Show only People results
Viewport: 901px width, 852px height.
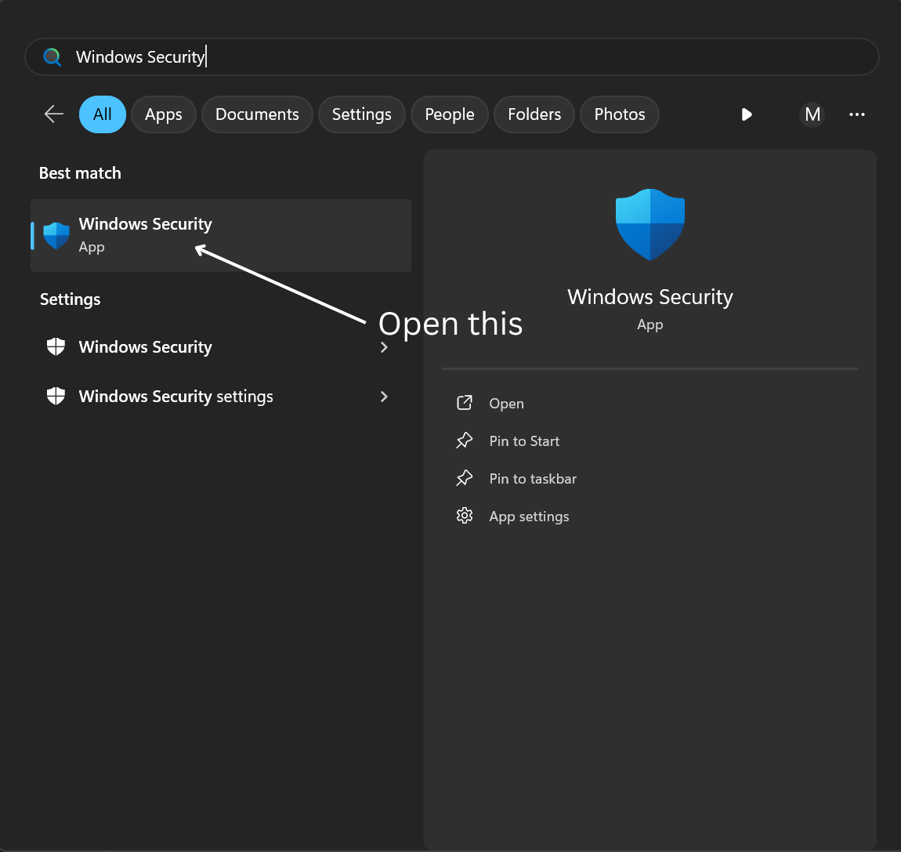449,114
